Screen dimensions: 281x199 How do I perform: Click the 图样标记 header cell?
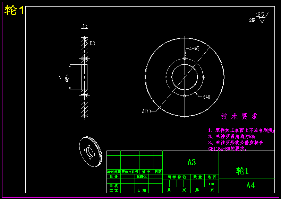coord(177,177)
